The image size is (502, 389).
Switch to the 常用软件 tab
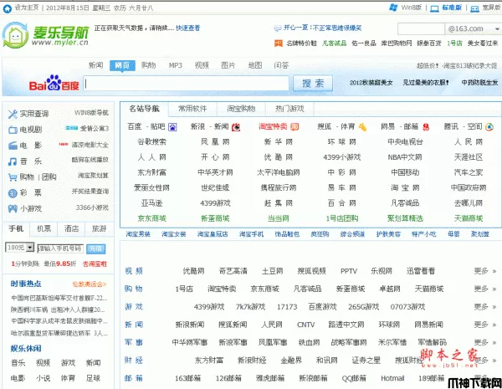[192, 109]
